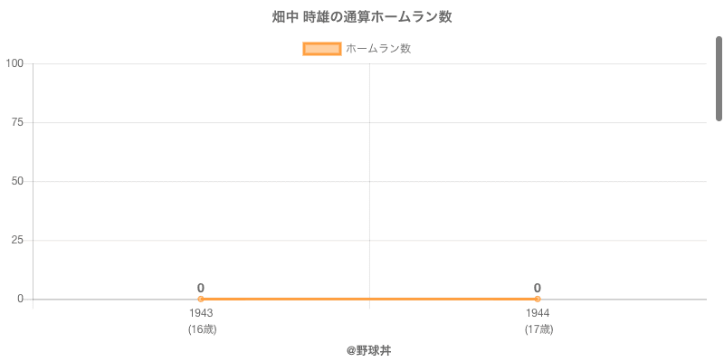Click the 0 y-axis tick label
The height and width of the screenshot is (362, 724).
[20, 299]
